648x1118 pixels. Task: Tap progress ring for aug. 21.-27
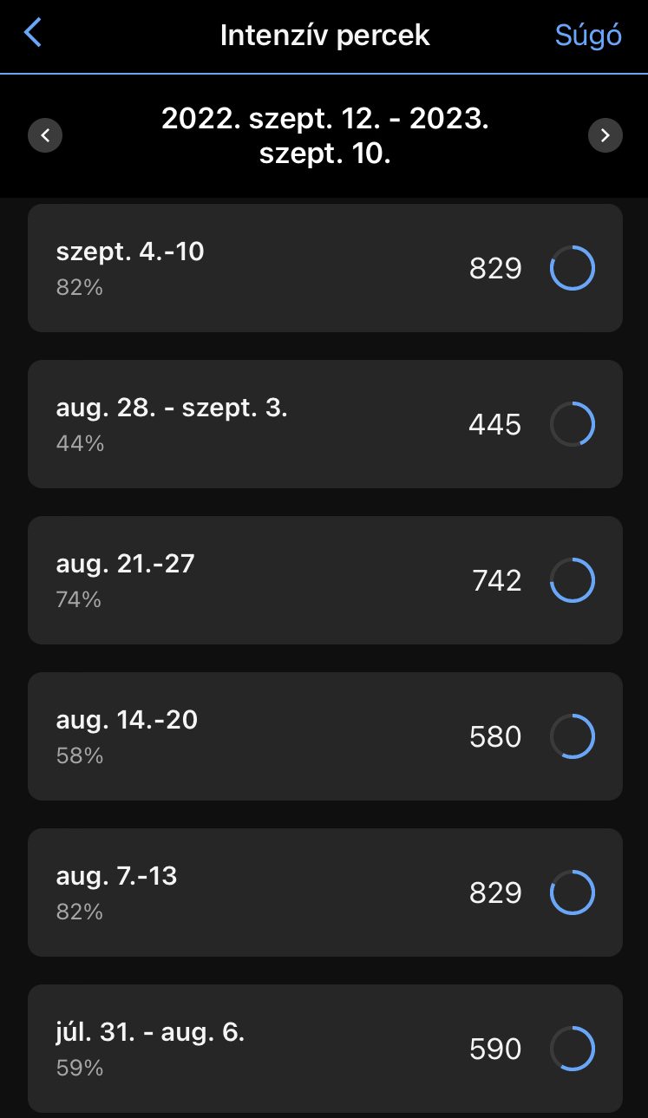(573, 580)
